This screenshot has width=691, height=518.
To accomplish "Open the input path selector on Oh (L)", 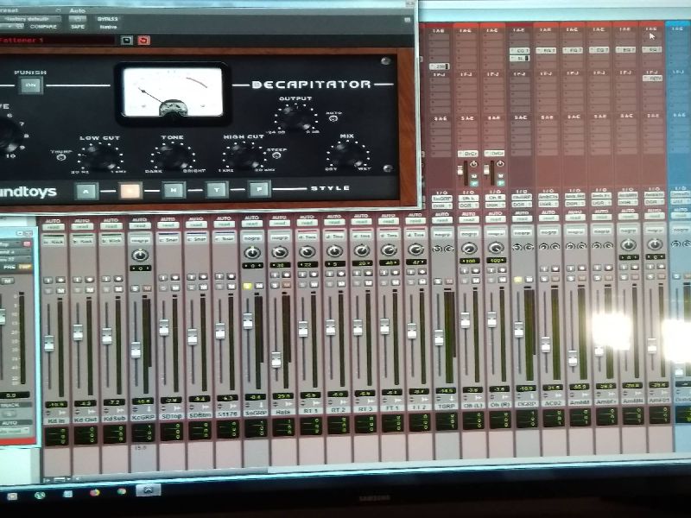I will pyautogui.click(x=468, y=199).
